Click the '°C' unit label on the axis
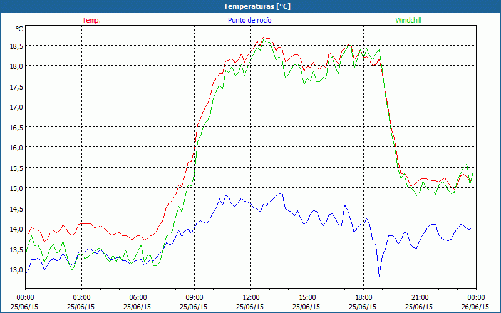501x313 pixels. point(19,29)
